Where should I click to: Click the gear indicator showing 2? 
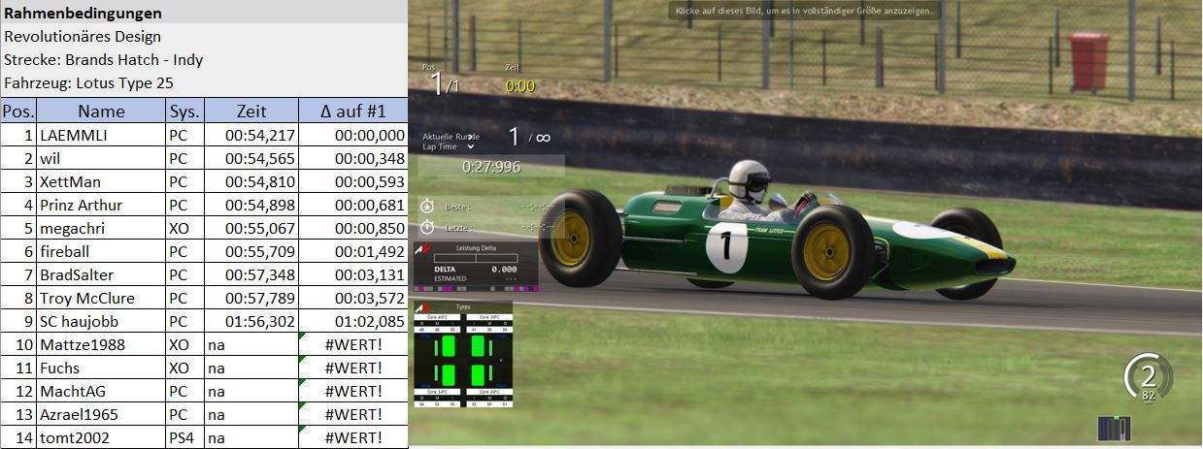point(1148,378)
